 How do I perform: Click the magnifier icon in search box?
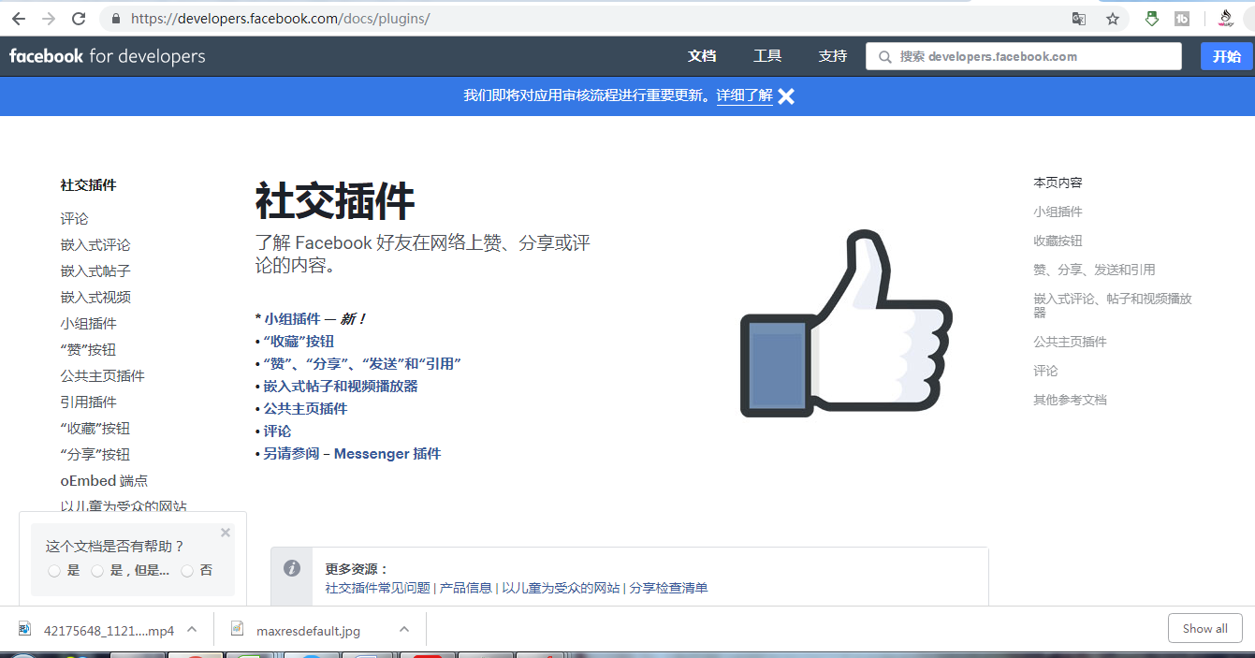pos(884,57)
